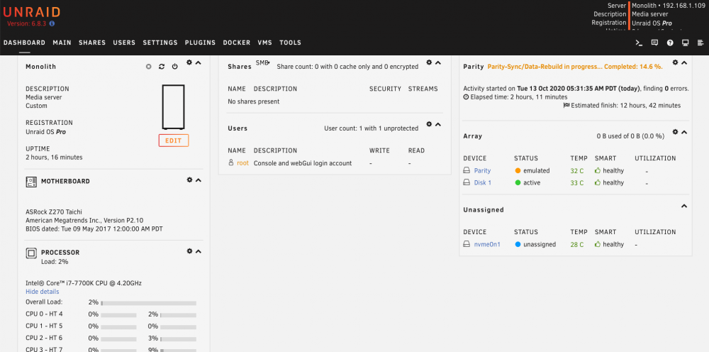Open the feedback speech-bubble icon
The width and height of the screenshot is (709, 352).
click(x=654, y=43)
